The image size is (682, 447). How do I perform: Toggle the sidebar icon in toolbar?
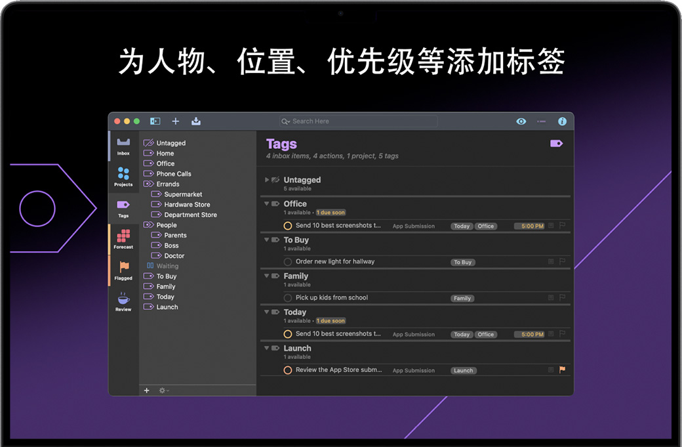click(x=155, y=121)
